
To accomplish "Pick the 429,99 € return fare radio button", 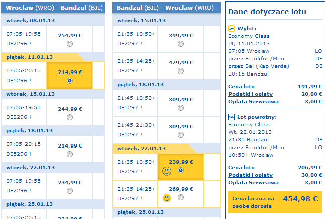I will (181, 70).
